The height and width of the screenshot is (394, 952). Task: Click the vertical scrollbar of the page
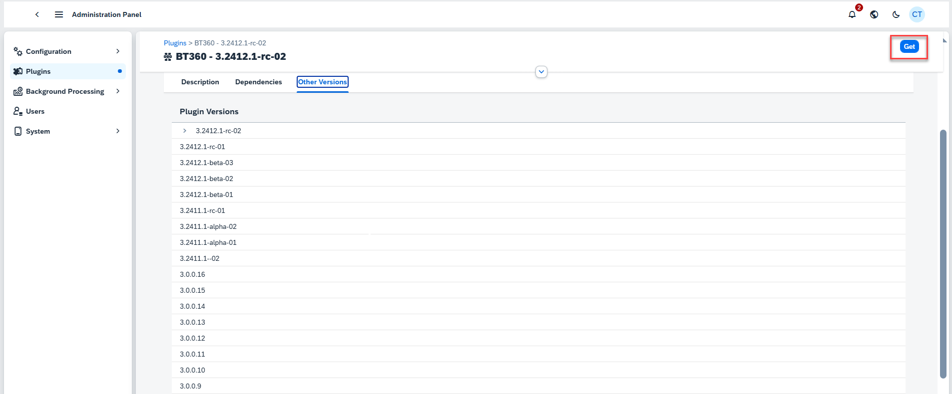(x=943, y=254)
